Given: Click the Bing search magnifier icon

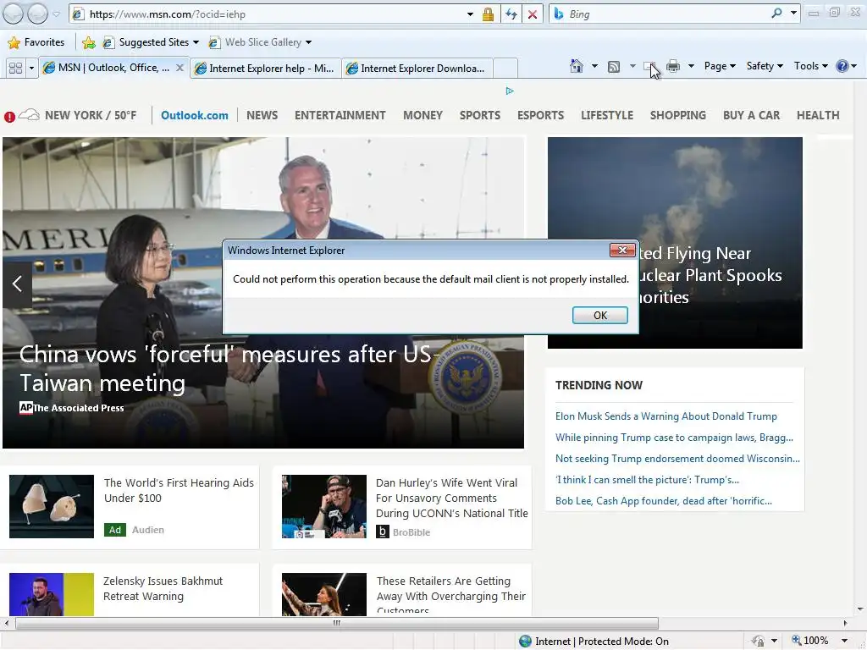Looking at the screenshot, I should point(777,14).
